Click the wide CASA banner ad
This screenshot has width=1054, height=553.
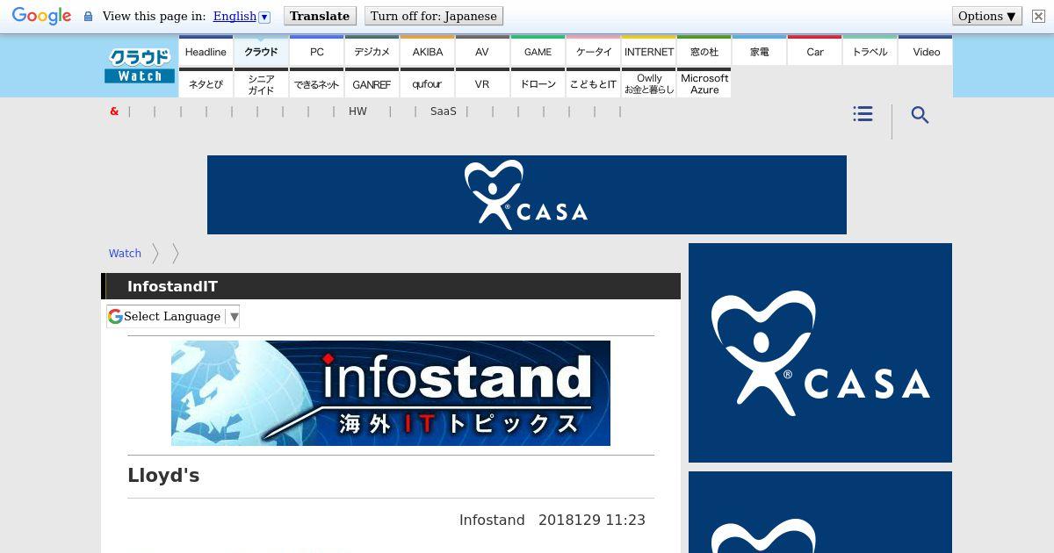pos(527,195)
